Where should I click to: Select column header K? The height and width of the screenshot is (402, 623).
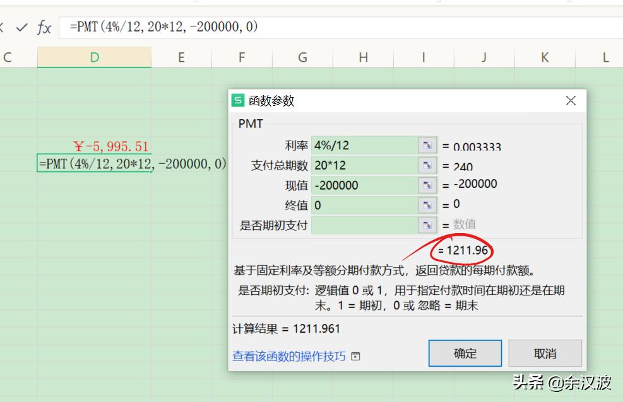pos(544,57)
